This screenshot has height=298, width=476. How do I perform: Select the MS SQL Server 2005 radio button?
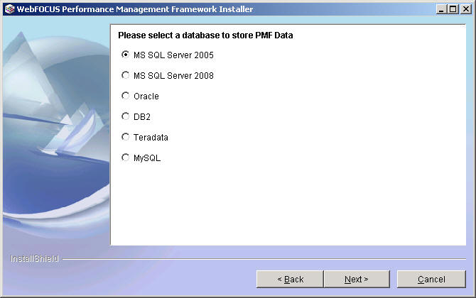[x=125, y=55]
